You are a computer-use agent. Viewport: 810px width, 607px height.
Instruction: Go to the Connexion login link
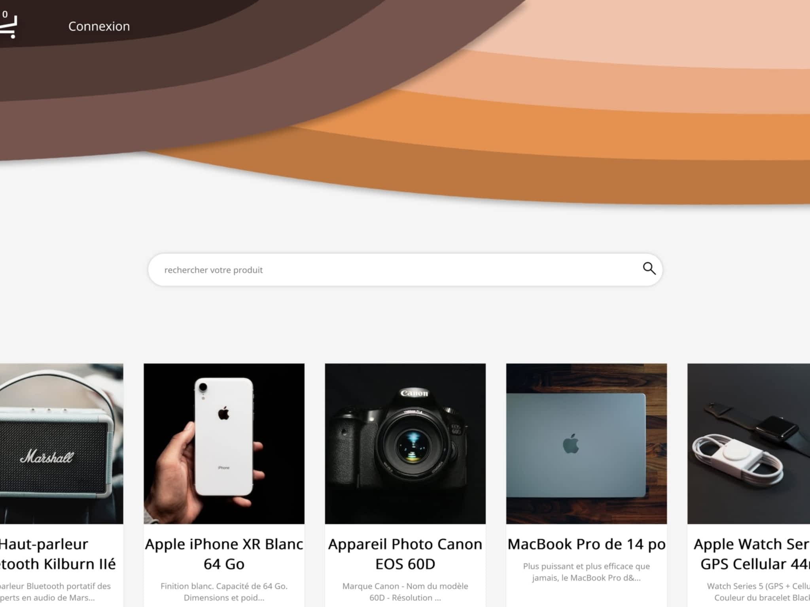[x=99, y=26]
